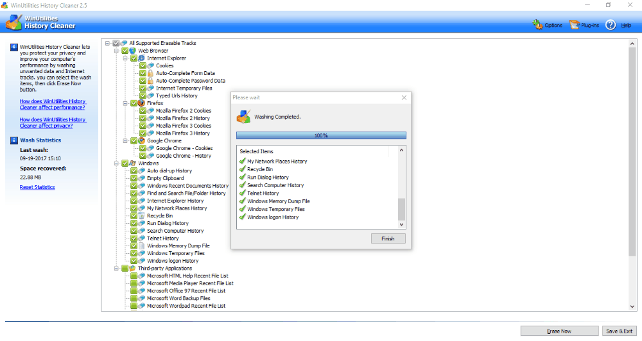Select Search Computer History in dialog list
642x341 pixels.
pos(275,185)
